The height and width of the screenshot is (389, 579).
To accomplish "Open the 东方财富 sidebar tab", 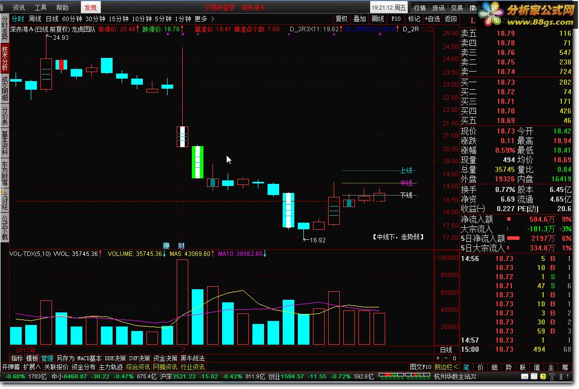I will pyautogui.click(x=5, y=173).
